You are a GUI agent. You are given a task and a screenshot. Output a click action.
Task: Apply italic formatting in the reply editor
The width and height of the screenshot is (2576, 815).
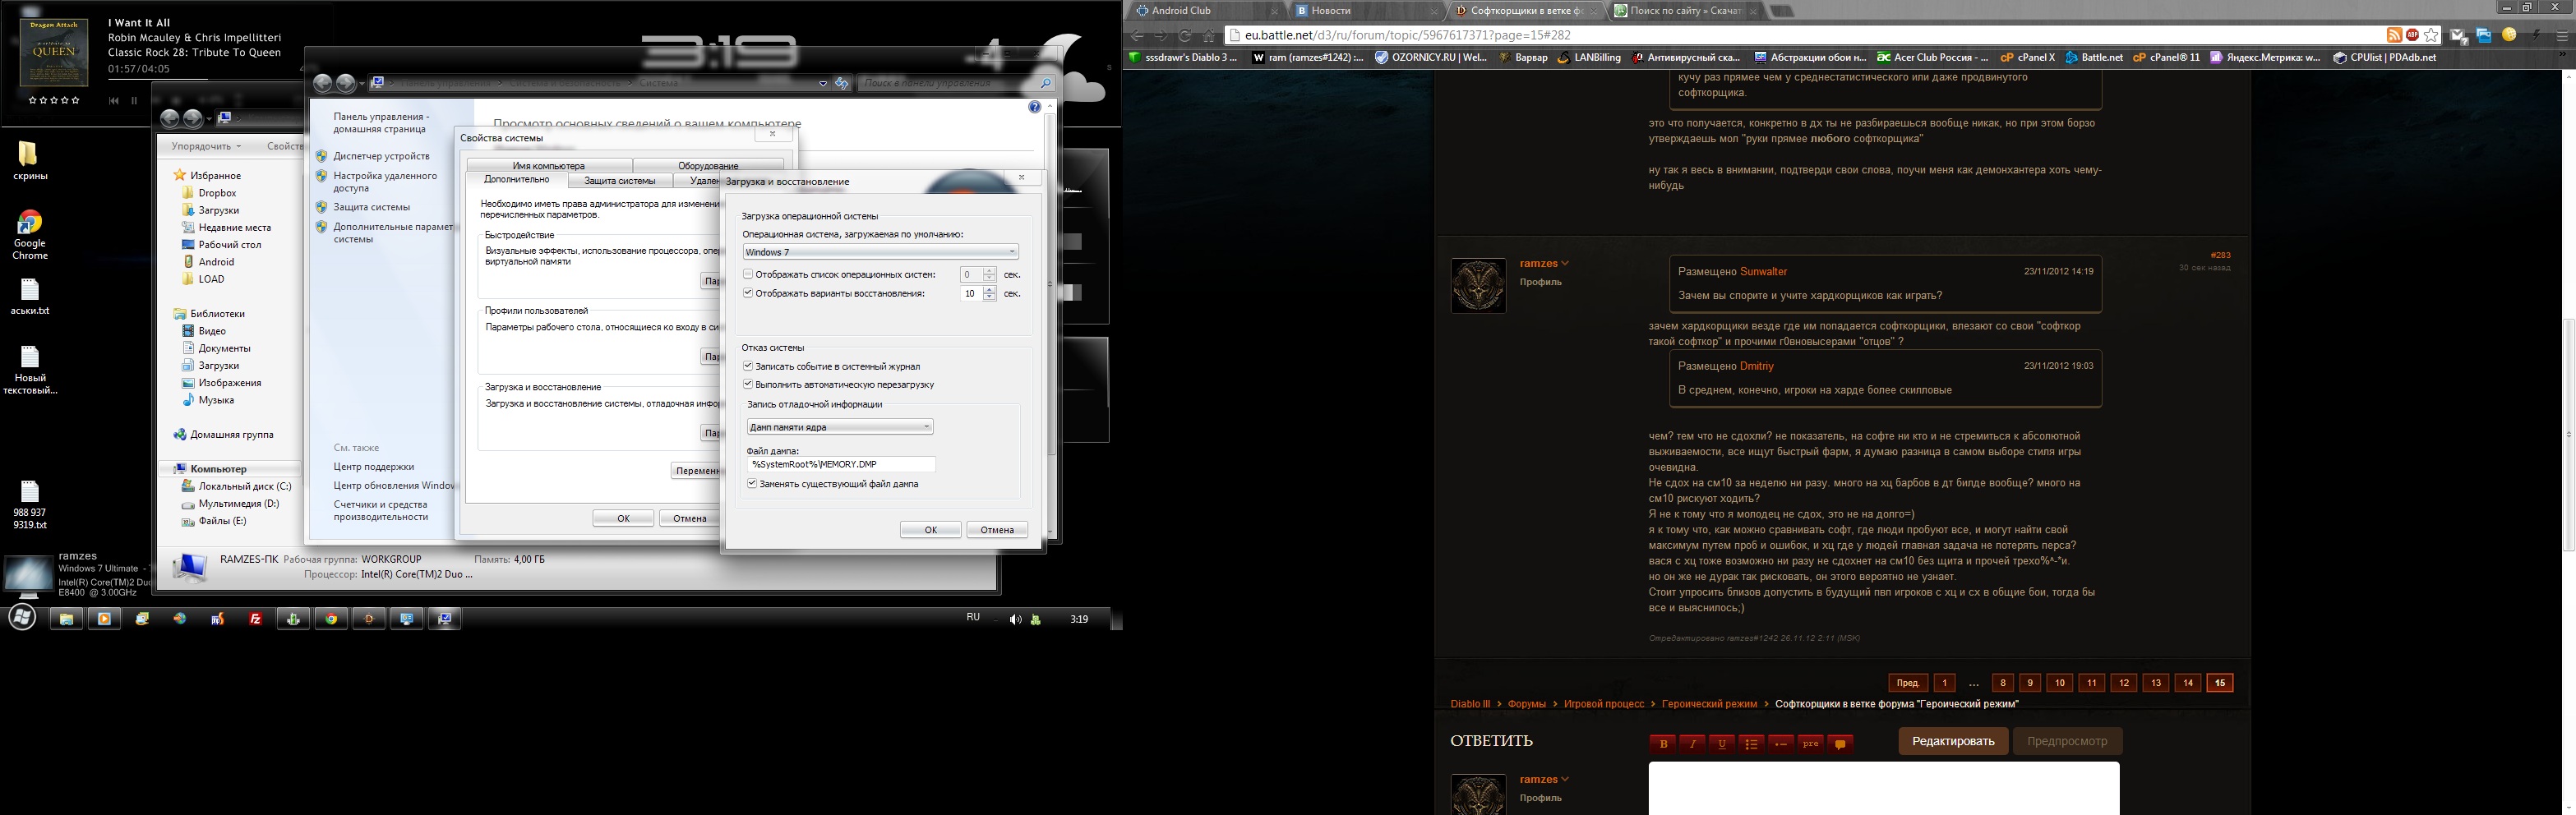pos(1692,743)
